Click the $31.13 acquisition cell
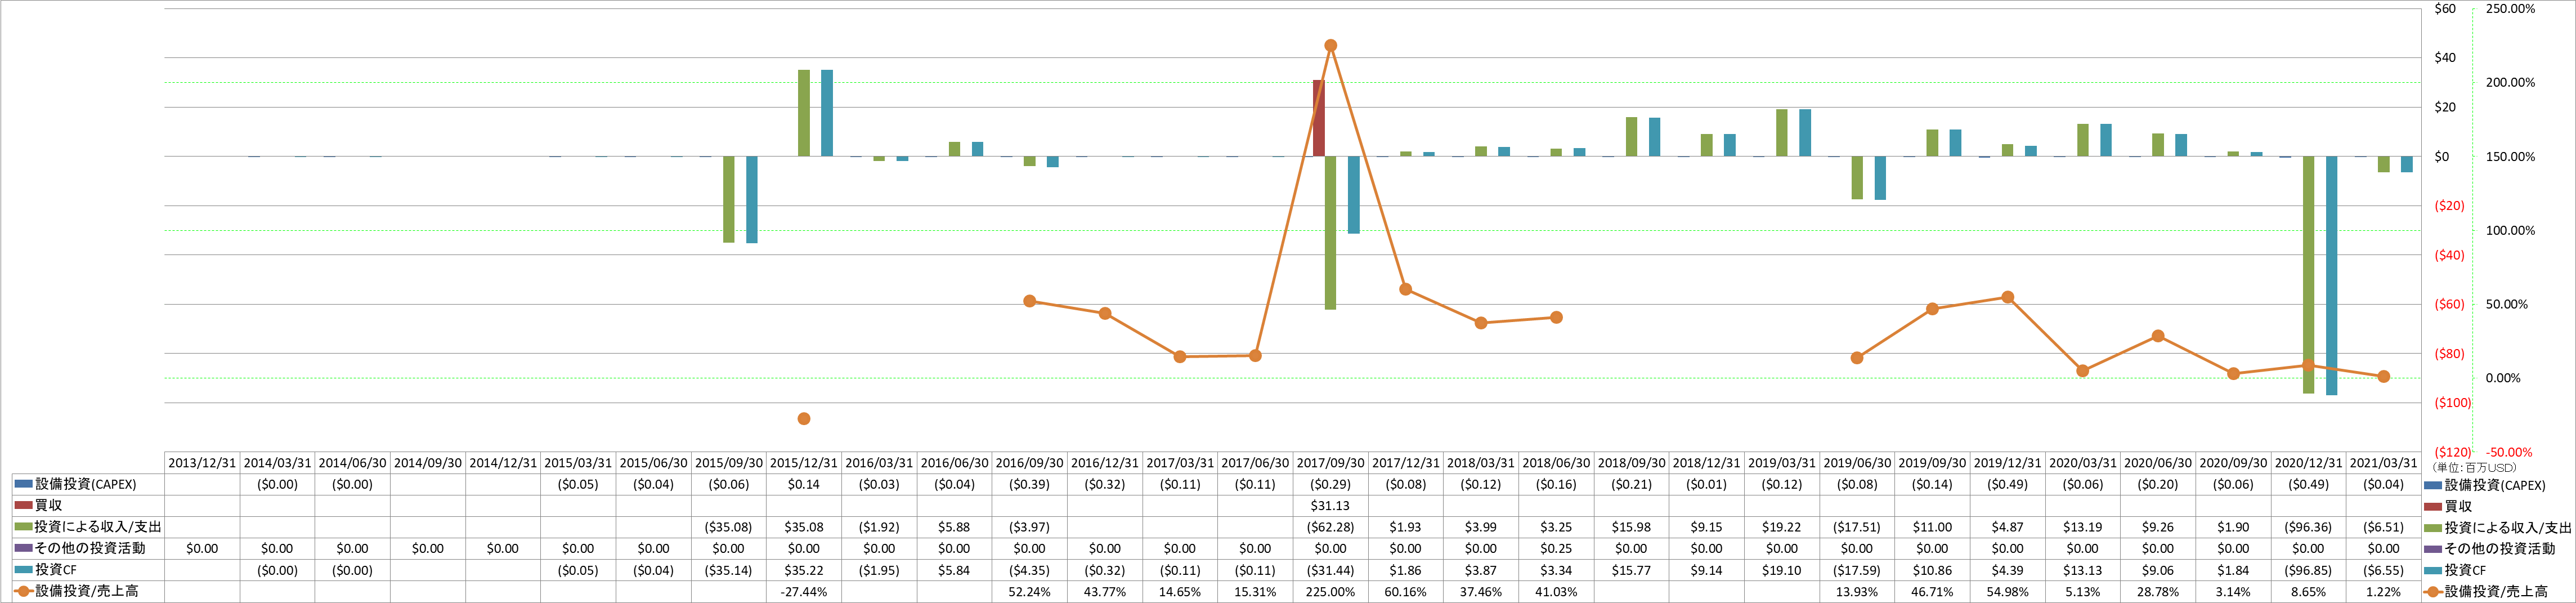The width and height of the screenshot is (2576, 603). coord(1330,506)
